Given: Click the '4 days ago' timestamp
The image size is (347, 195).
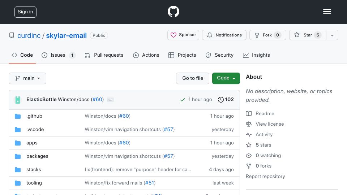Looking at the screenshot, I should (x=221, y=170).
